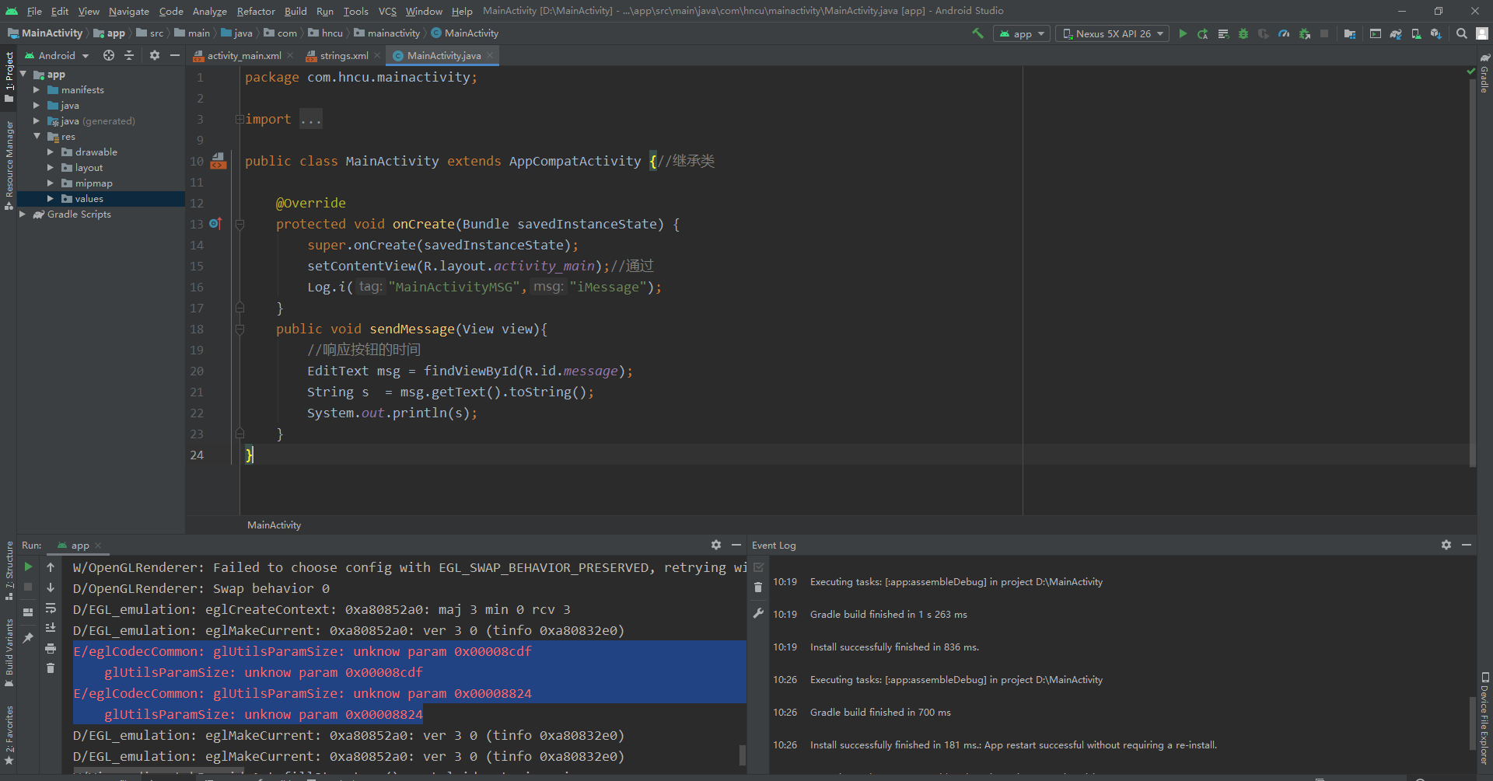This screenshot has width=1493, height=781.
Task: Open the Refactor menu
Action: pos(256,11)
